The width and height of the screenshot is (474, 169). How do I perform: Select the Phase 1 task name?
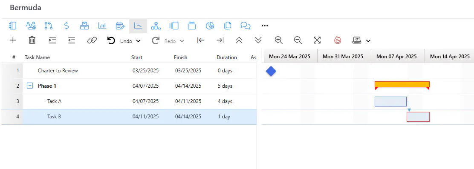point(47,86)
